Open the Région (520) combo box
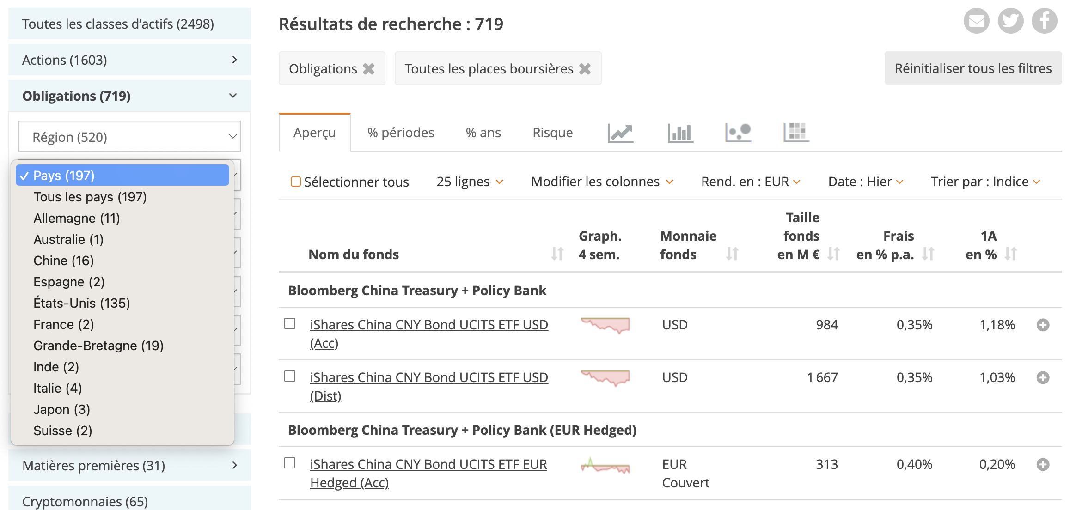The width and height of the screenshot is (1076, 510). pyautogui.click(x=129, y=137)
